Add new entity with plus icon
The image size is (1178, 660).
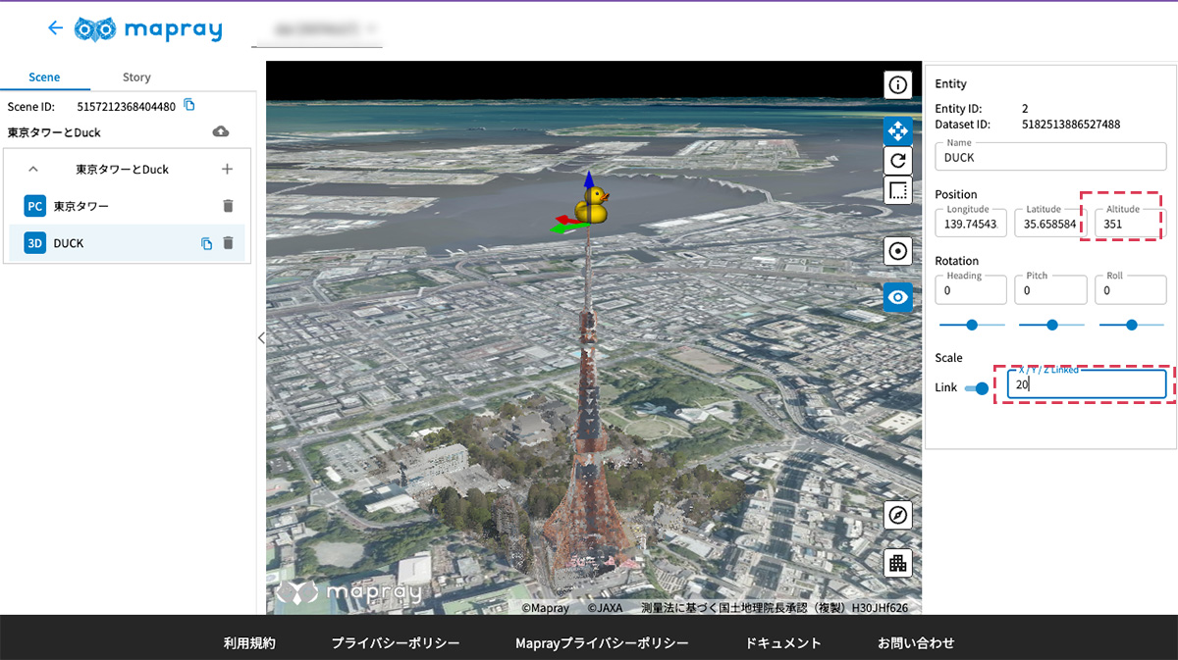(228, 169)
